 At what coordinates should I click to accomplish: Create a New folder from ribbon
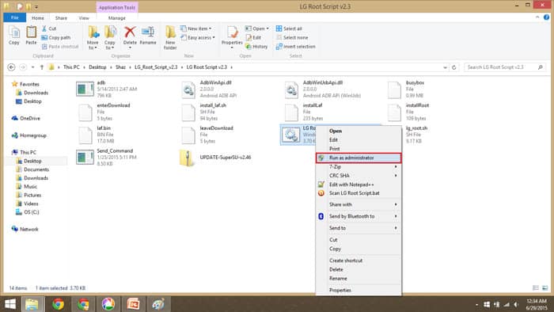click(x=170, y=37)
